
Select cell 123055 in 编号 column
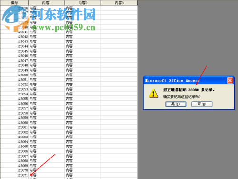click(15, 99)
